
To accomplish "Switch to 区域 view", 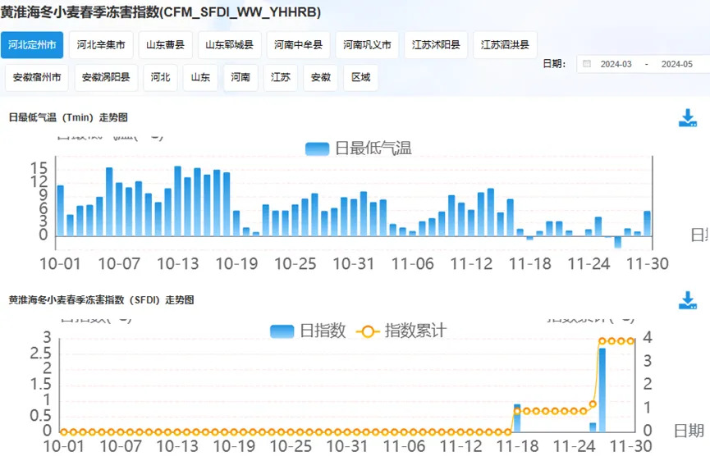I will click(x=360, y=78).
